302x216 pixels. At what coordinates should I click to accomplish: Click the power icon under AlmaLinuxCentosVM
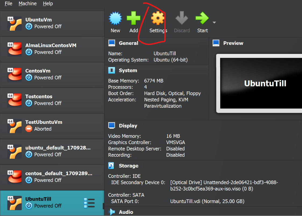tap(29, 52)
